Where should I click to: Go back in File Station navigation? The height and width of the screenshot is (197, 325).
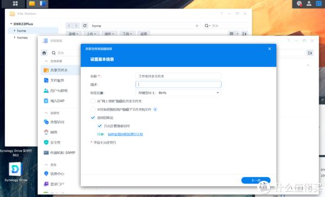click(x=69, y=25)
